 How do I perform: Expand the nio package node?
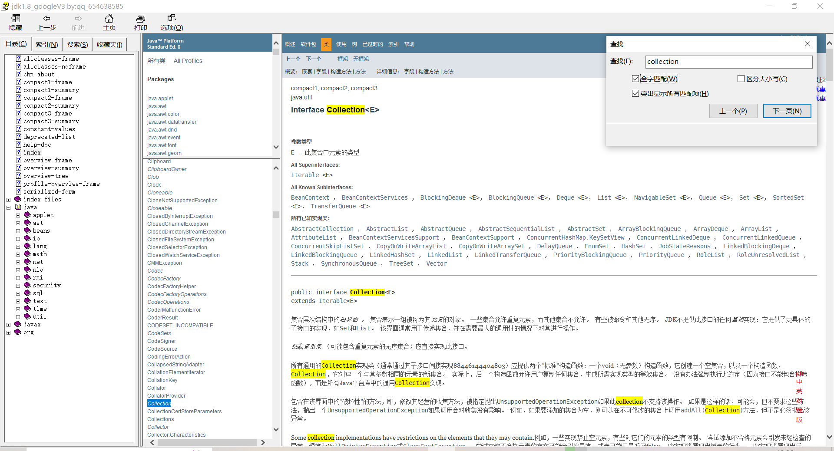18,270
